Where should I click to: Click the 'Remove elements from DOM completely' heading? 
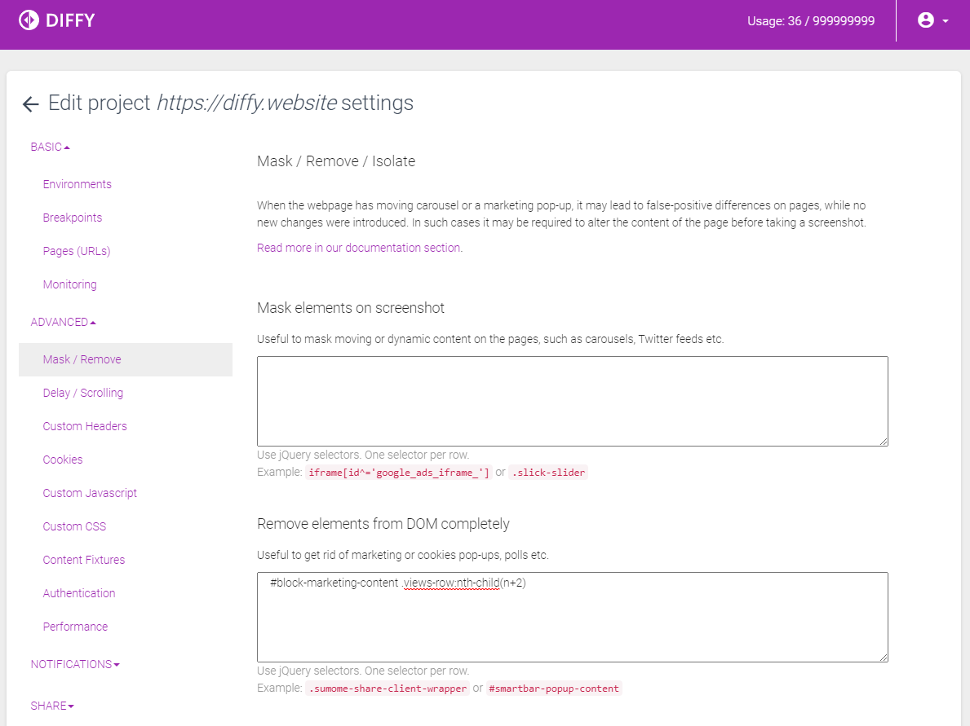coord(383,524)
